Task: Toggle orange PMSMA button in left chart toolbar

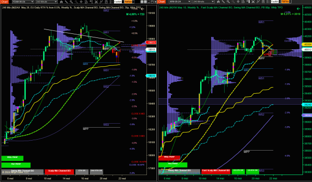Action: (x=129, y=1)
